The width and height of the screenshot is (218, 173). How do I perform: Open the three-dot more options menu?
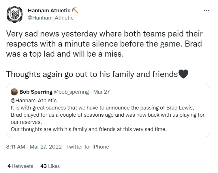tap(206, 11)
